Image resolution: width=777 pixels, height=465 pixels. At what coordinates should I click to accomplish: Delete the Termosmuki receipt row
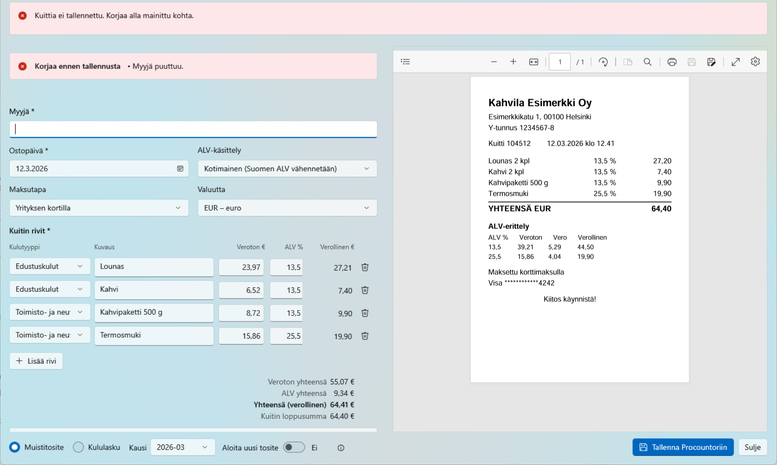click(x=365, y=336)
